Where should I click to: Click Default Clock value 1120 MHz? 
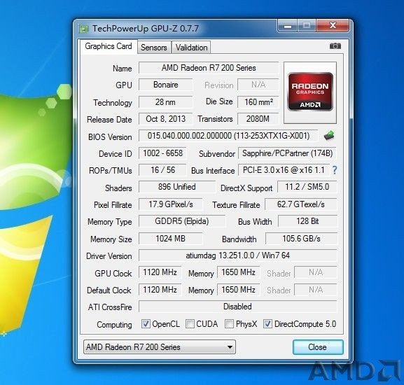[x=160, y=290]
